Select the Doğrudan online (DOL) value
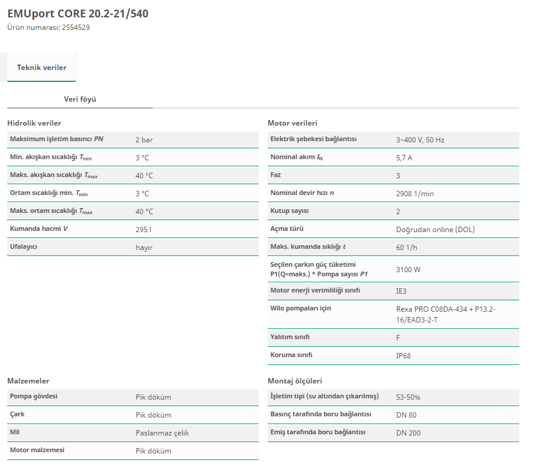This screenshot has height=466, width=533. (x=435, y=230)
